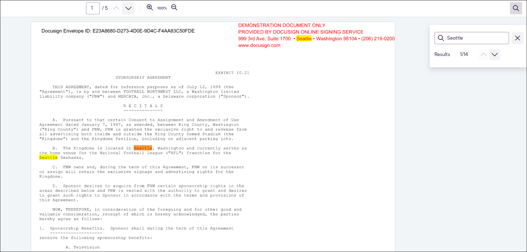The height and width of the screenshot is (252, 527).
Task: Click the '/ 5' total pages text
Action: [105, 8]
